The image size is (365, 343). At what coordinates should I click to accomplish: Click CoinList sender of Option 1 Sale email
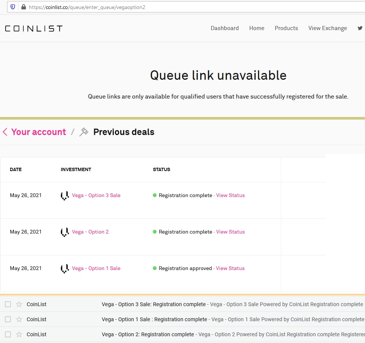click(x=36, y=319)
